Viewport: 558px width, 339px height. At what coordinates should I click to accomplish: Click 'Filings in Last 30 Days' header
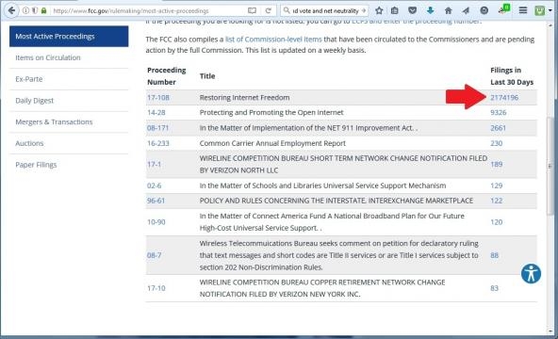tap(512, 76)
